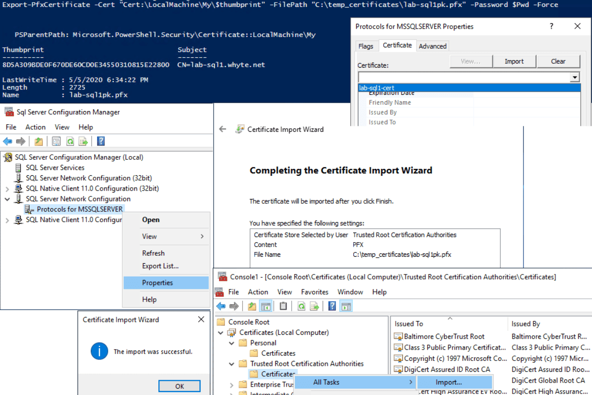The image size is (592, 395).
Task: Collapse the SQL Server Network Configuration node
Action: coord(7,199)
